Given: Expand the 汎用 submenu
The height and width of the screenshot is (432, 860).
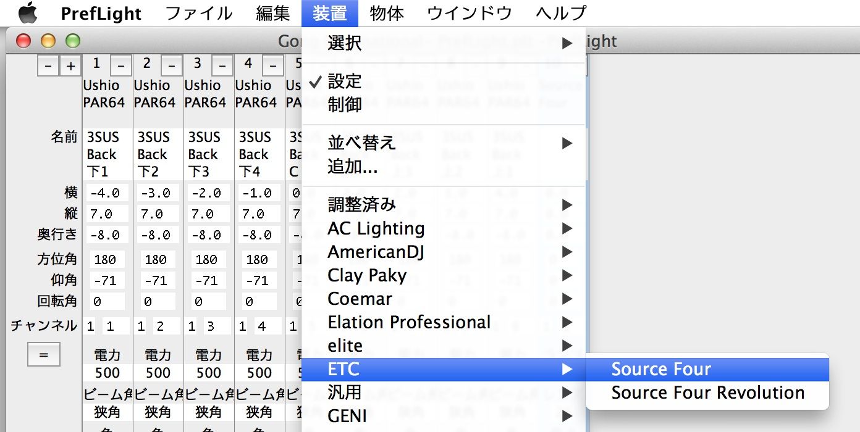Looking at the screenshot, I should pos(444,393).
